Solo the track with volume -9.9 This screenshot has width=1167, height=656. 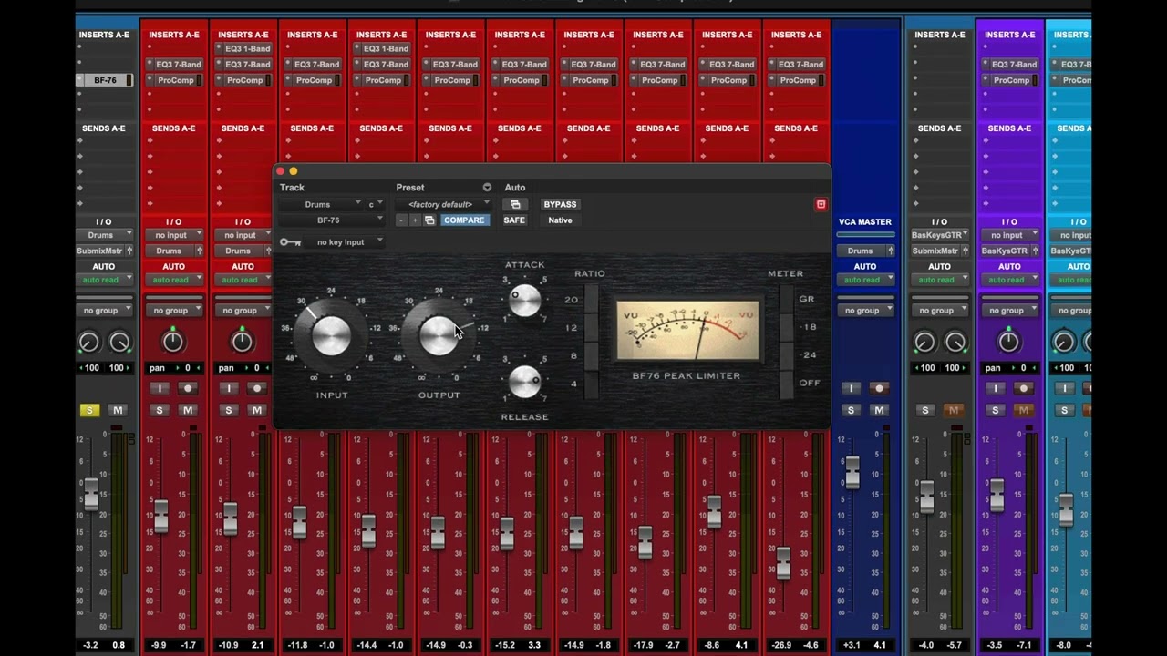pos(160,410)
